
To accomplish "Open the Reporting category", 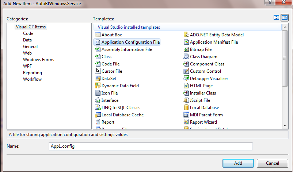I will tap(32, 73).
